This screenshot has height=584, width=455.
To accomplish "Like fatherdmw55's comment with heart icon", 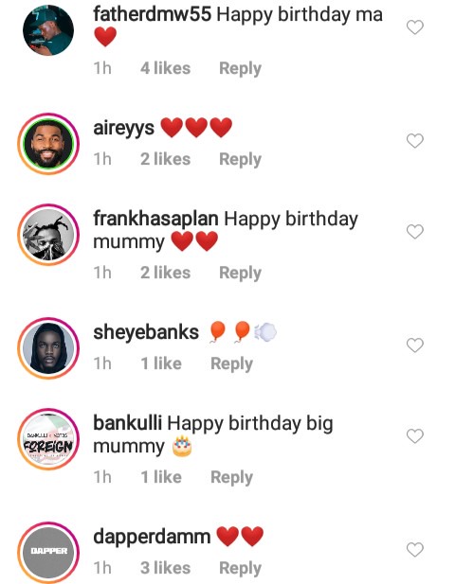I will [415, 27].
